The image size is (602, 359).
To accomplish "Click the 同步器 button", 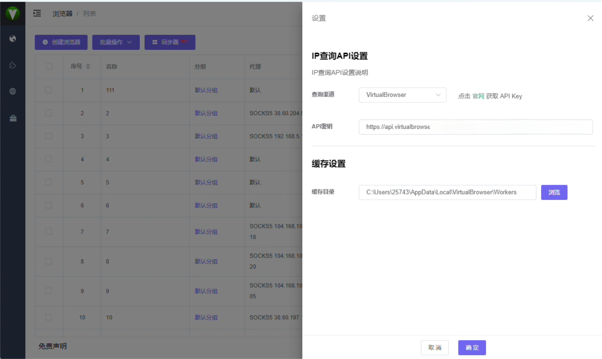I will [170, 42].
